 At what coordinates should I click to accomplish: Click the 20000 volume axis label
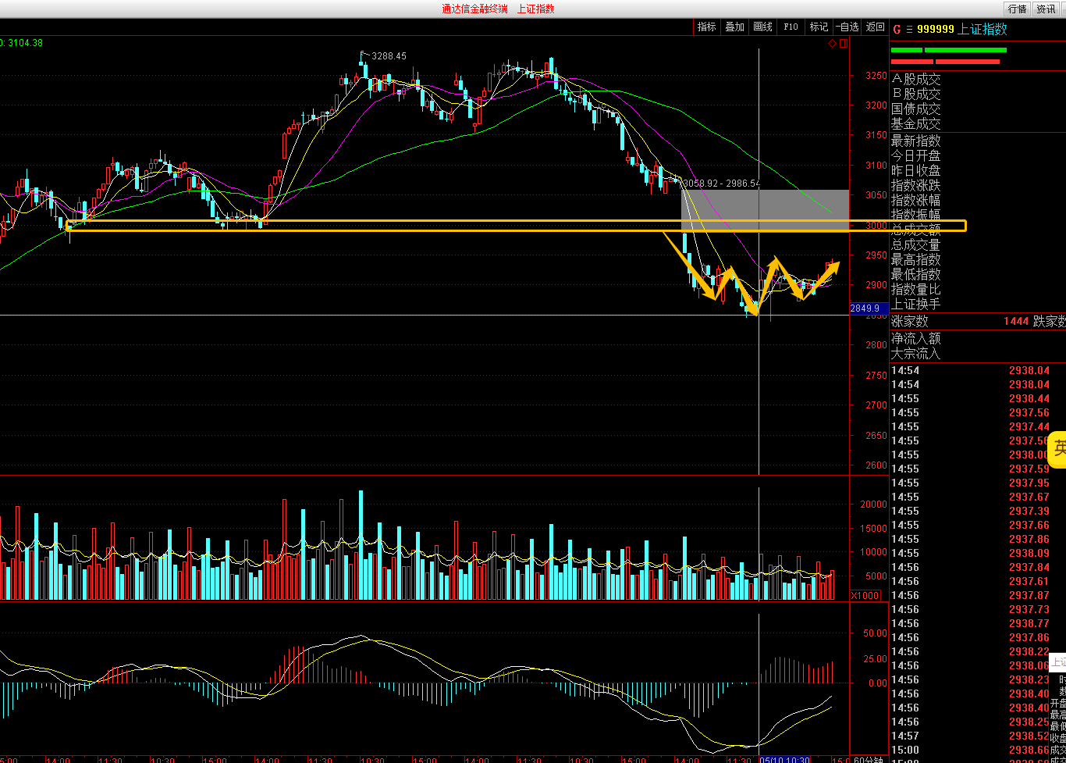tap(873, 505)
